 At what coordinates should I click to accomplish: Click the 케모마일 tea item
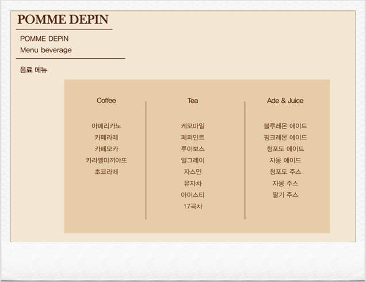click(x=193, y=126)
